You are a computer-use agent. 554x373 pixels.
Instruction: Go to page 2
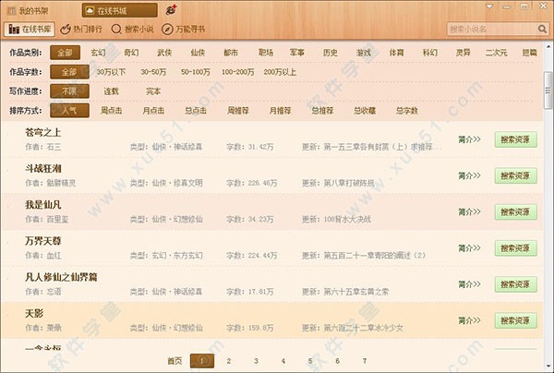point(229,361)
